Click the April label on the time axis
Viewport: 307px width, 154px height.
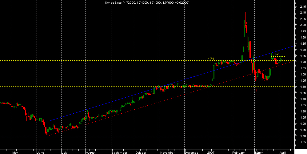283,153
